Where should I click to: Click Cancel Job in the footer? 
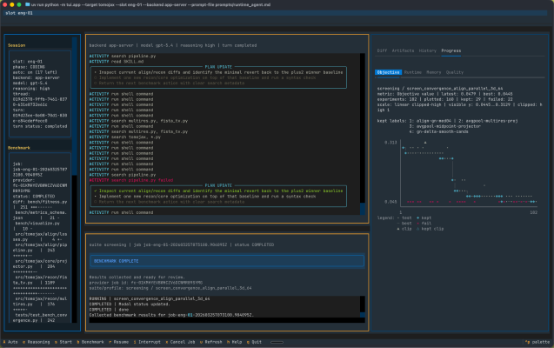point(180,342)
